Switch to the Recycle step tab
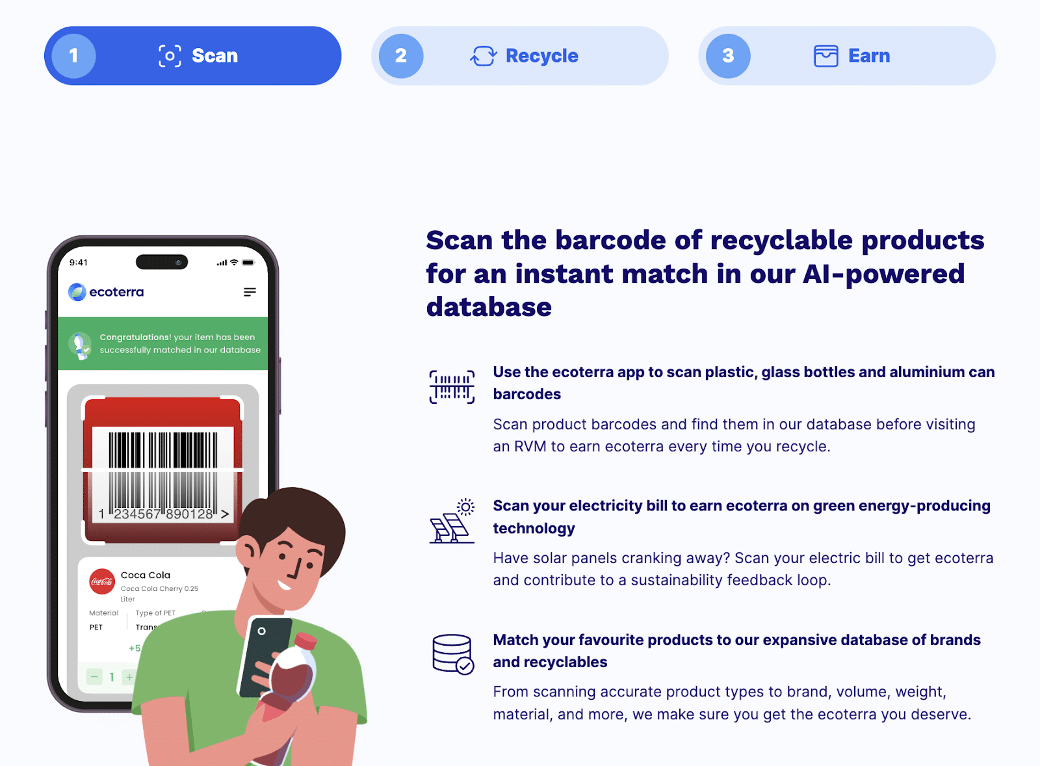Viewport: 1040px width, 766px height. click(x=520, y=56)
